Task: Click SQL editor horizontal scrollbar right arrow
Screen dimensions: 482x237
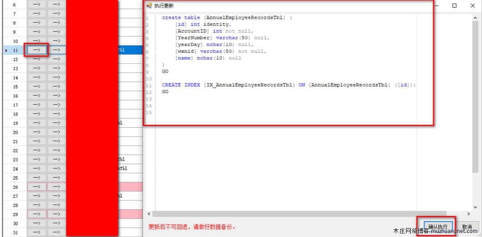Action: [469, 214]
